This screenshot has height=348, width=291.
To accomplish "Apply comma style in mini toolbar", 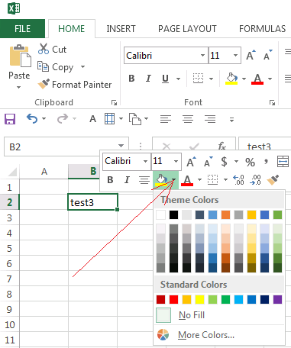I will coord(266,162).
